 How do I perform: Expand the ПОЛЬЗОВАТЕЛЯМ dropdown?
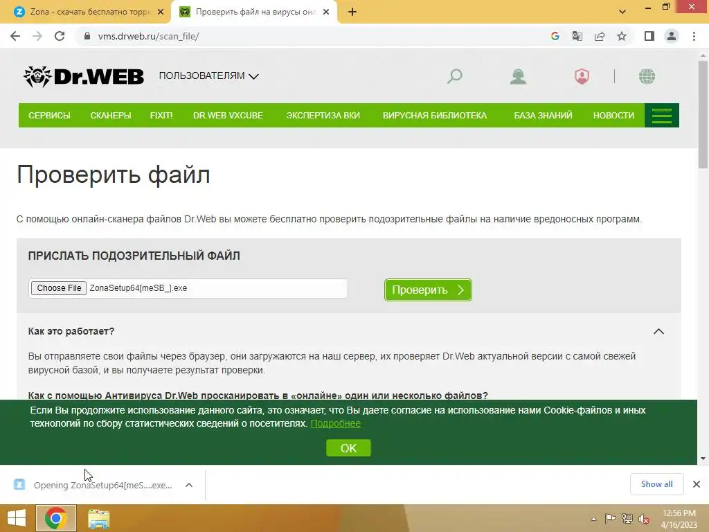tap(208, 76)
